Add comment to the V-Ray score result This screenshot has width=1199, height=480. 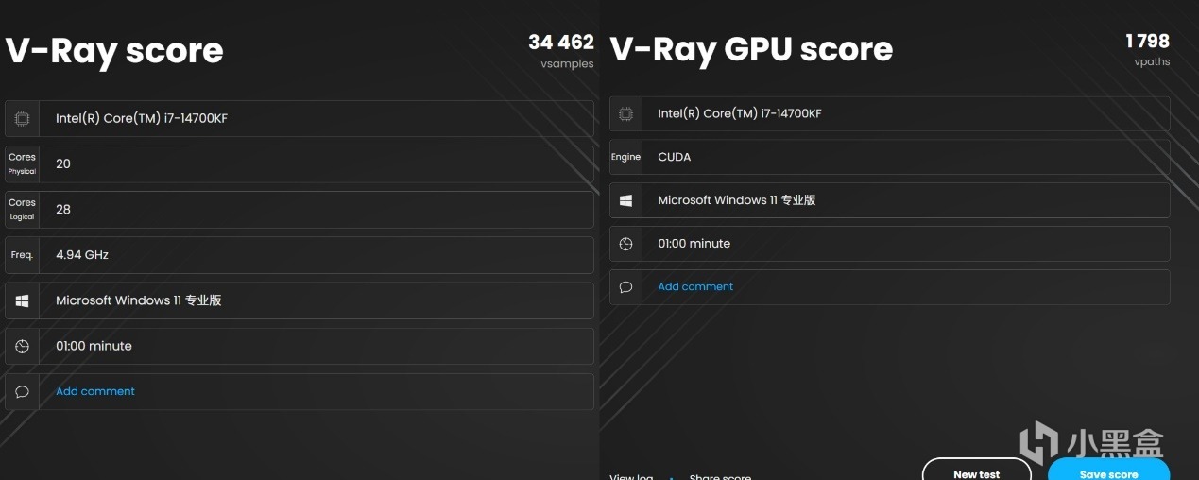tap(95, 391)
